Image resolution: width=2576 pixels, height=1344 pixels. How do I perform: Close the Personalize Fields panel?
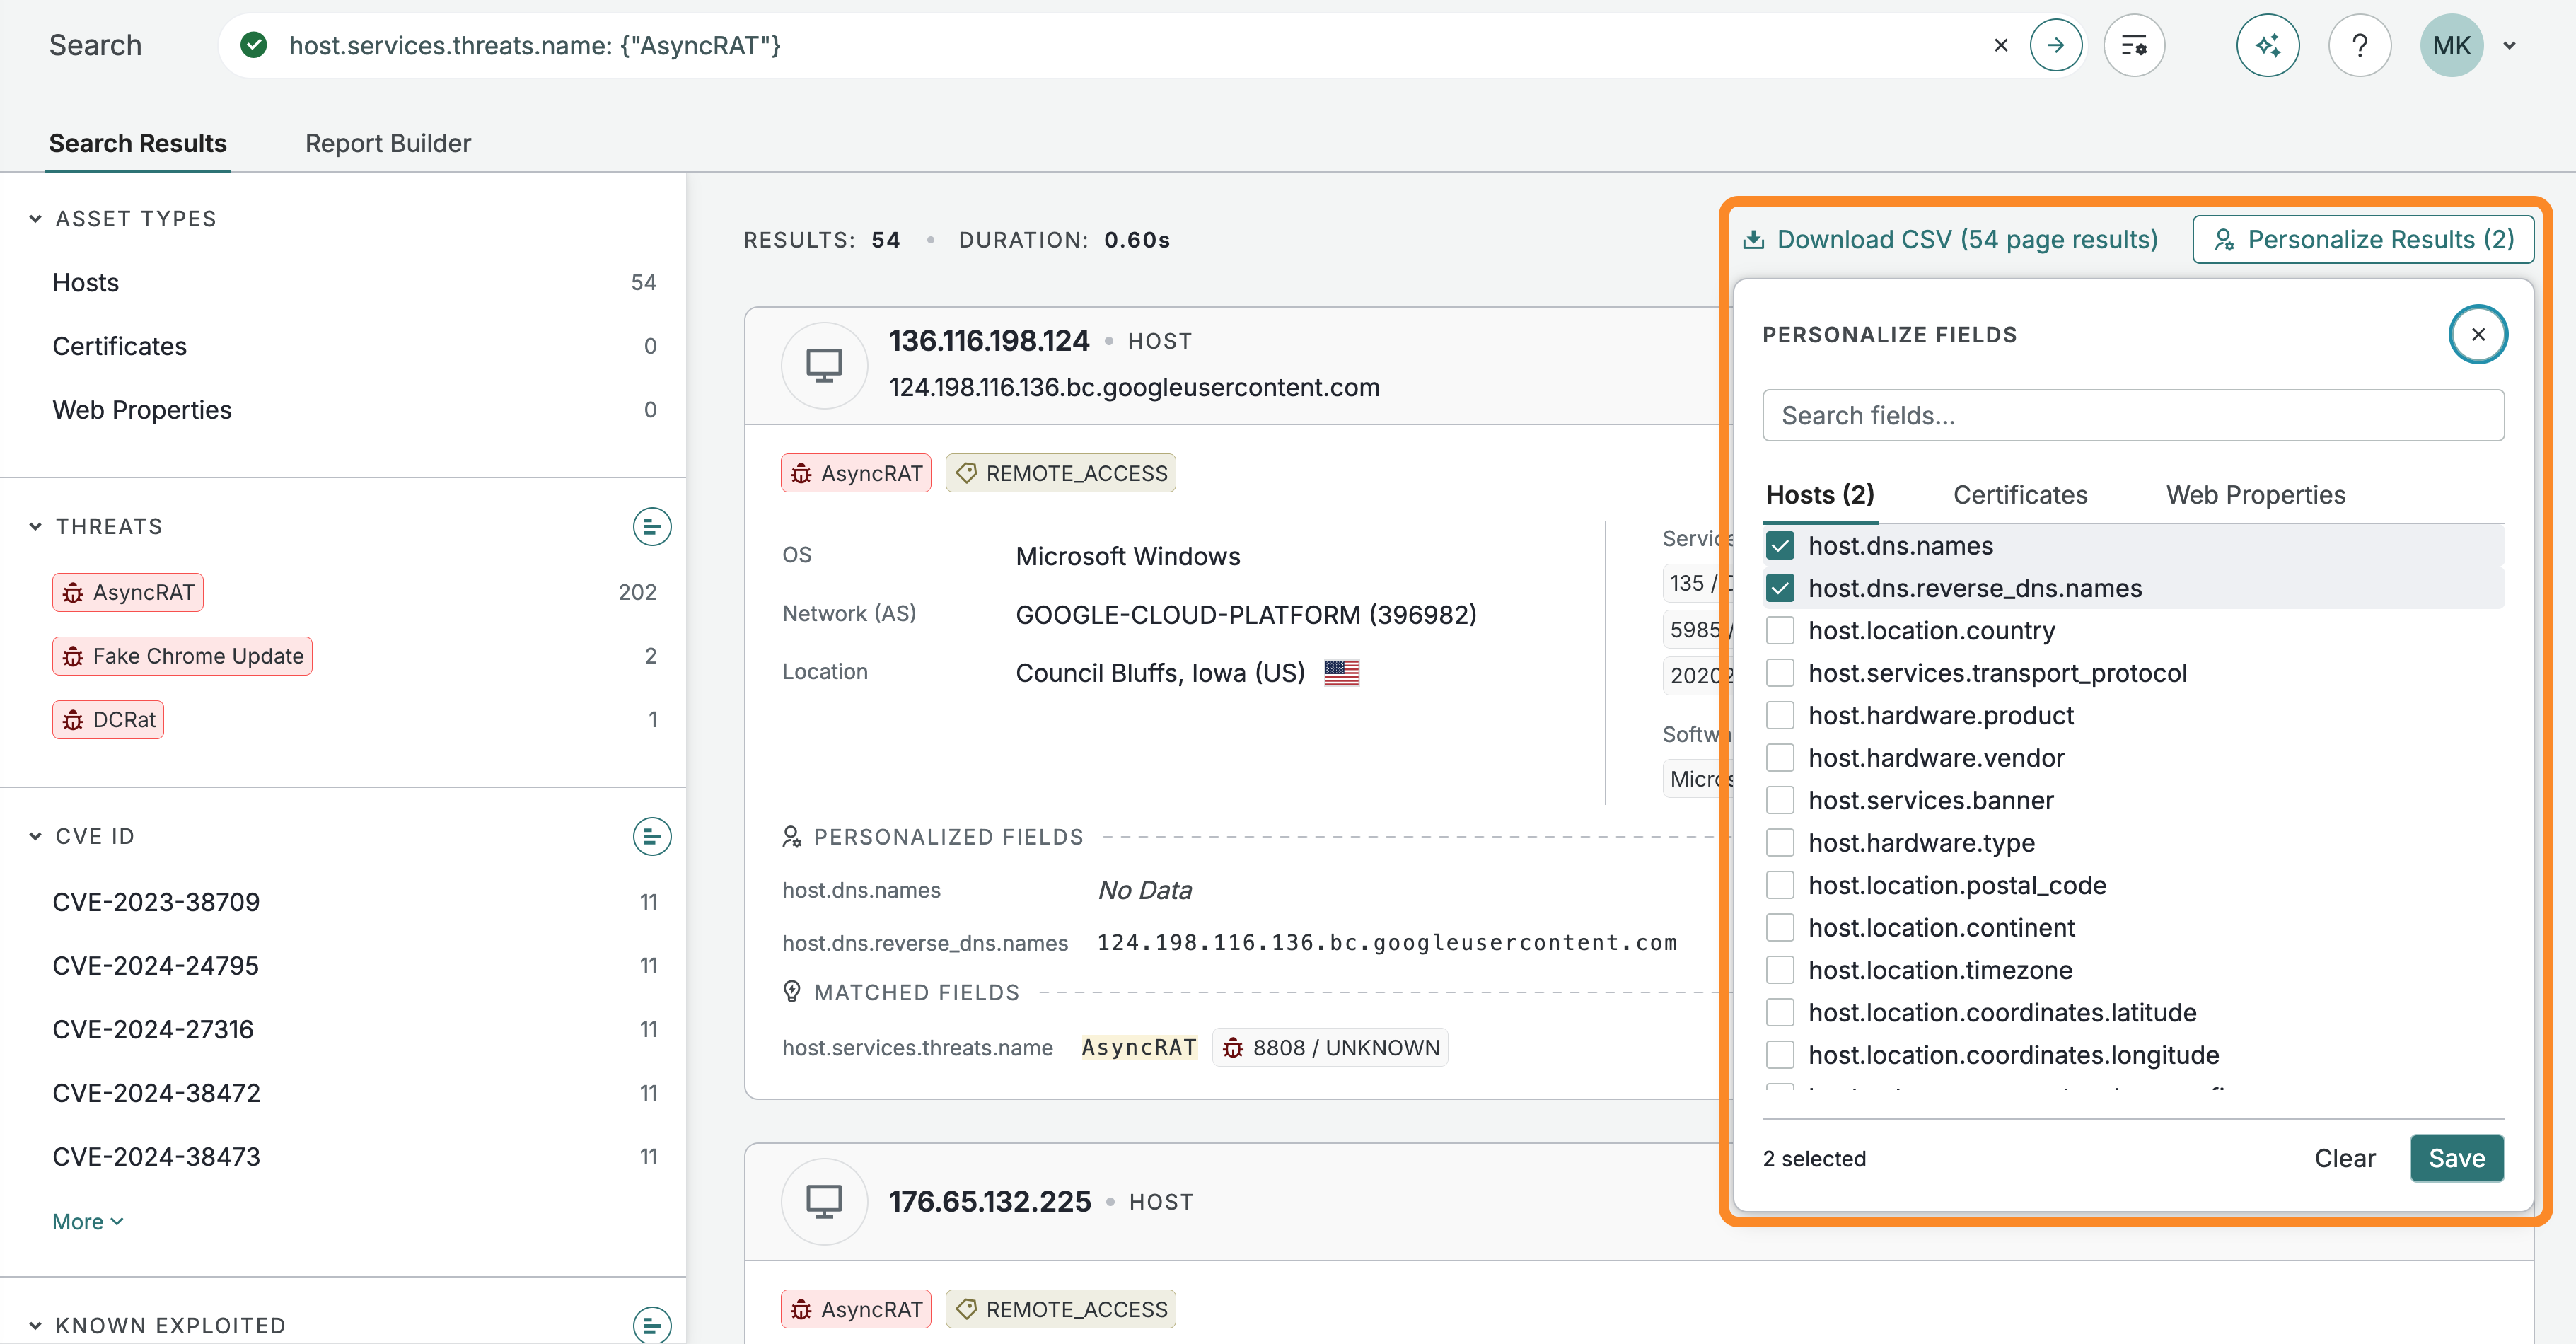2477,334
